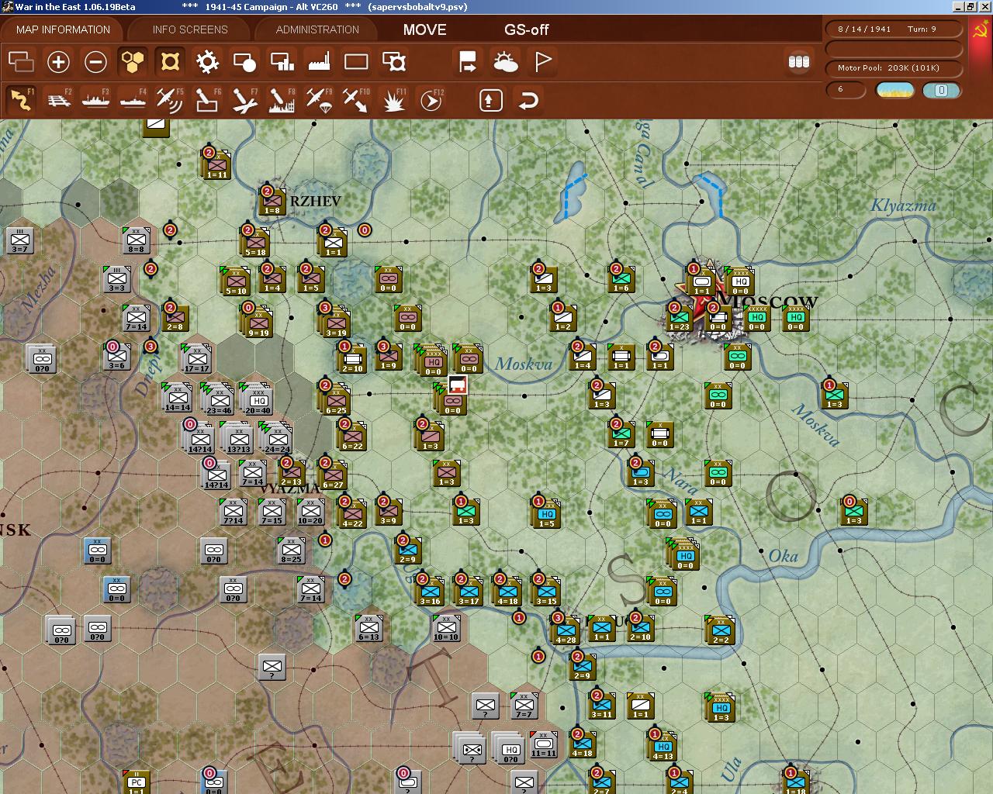
Task: Select F11 explosion mode icon
Action: click(x=393, y=100)
